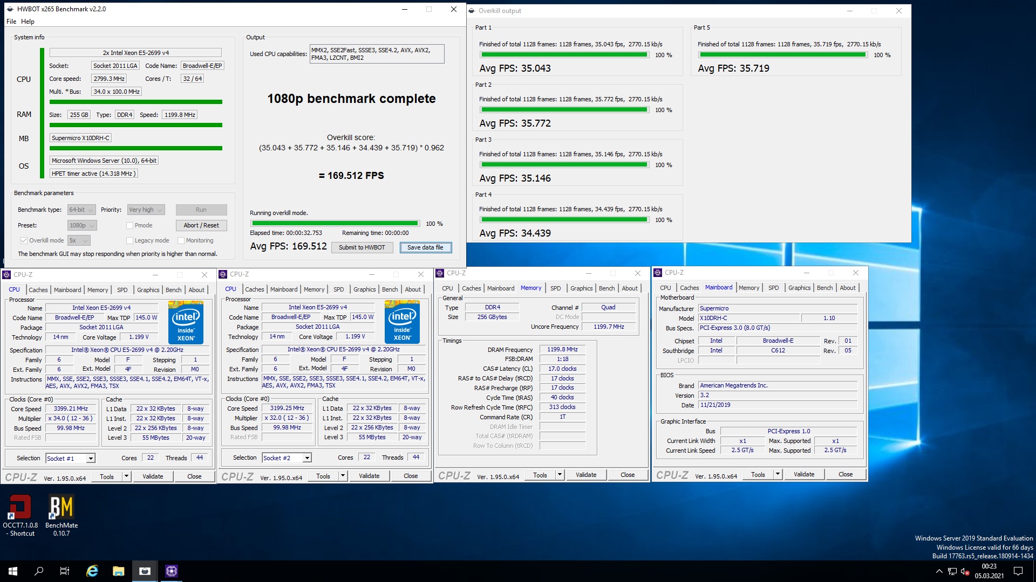Open the OCCT7.1.0.8 desktop shortcut
The height and width of the screenshot is (582, 1036).
[x=20, y=515]
